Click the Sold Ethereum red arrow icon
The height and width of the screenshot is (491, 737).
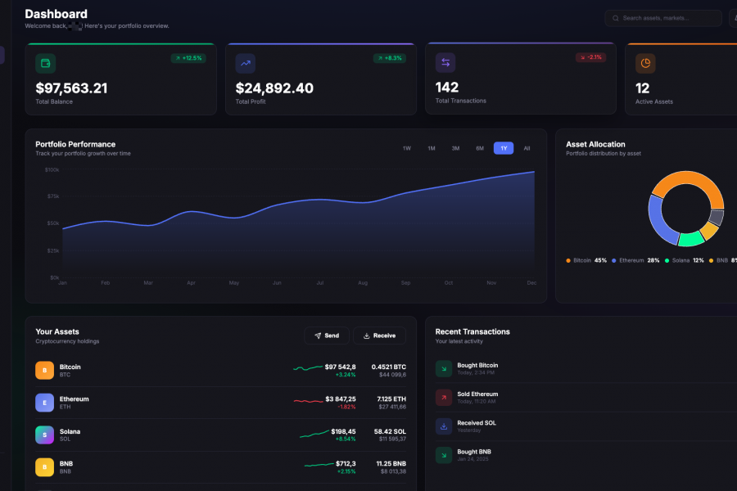[x=444, y=398]
